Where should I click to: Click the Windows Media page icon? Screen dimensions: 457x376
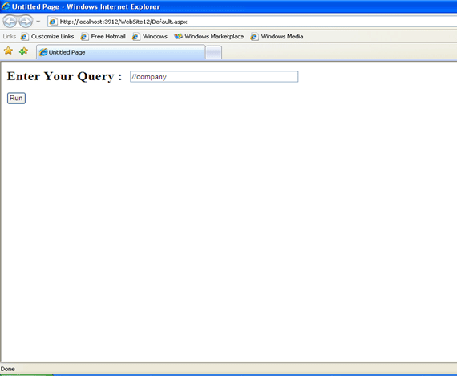pyautogui.click(x=254, y=37)
